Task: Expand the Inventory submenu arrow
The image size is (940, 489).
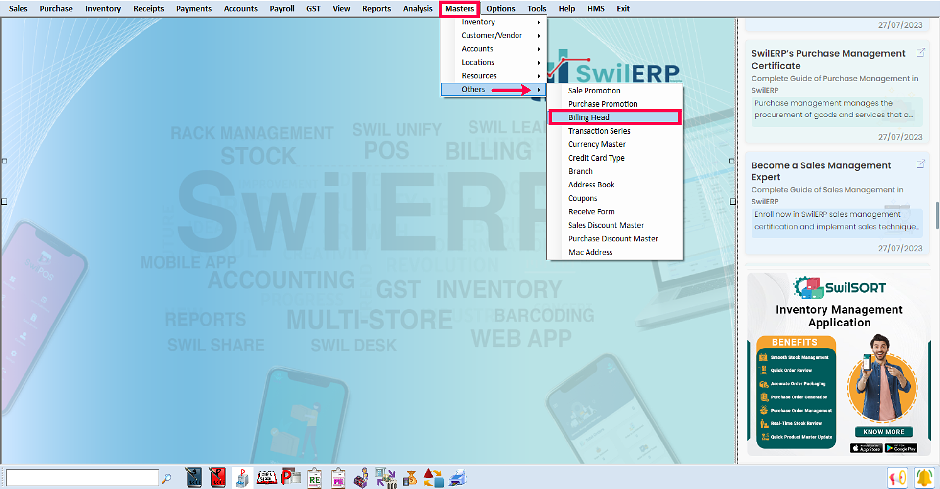Action: 539,23
